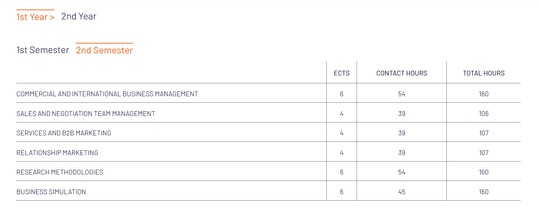Switch to the 1st Year tab
This screenshot has height=218, width=539.
coord(35,17)
